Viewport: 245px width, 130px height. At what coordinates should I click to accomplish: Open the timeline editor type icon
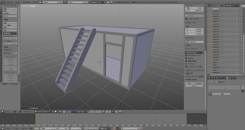3,128
